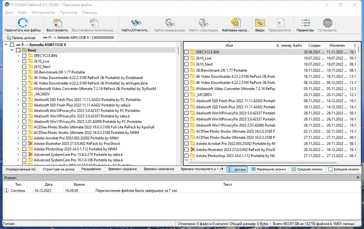Expand 4Videosoft Video Converter tree node
Image resolution: width=364 pixels, height=229 pixels.
[x=18, y=89]
